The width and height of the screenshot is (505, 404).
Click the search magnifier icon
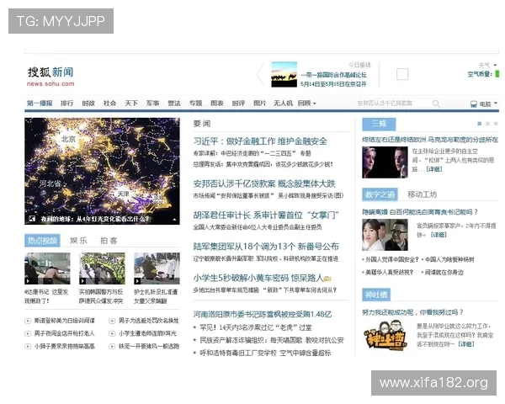coord(436,104)
